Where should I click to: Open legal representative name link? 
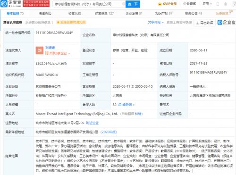pos(50,48)
